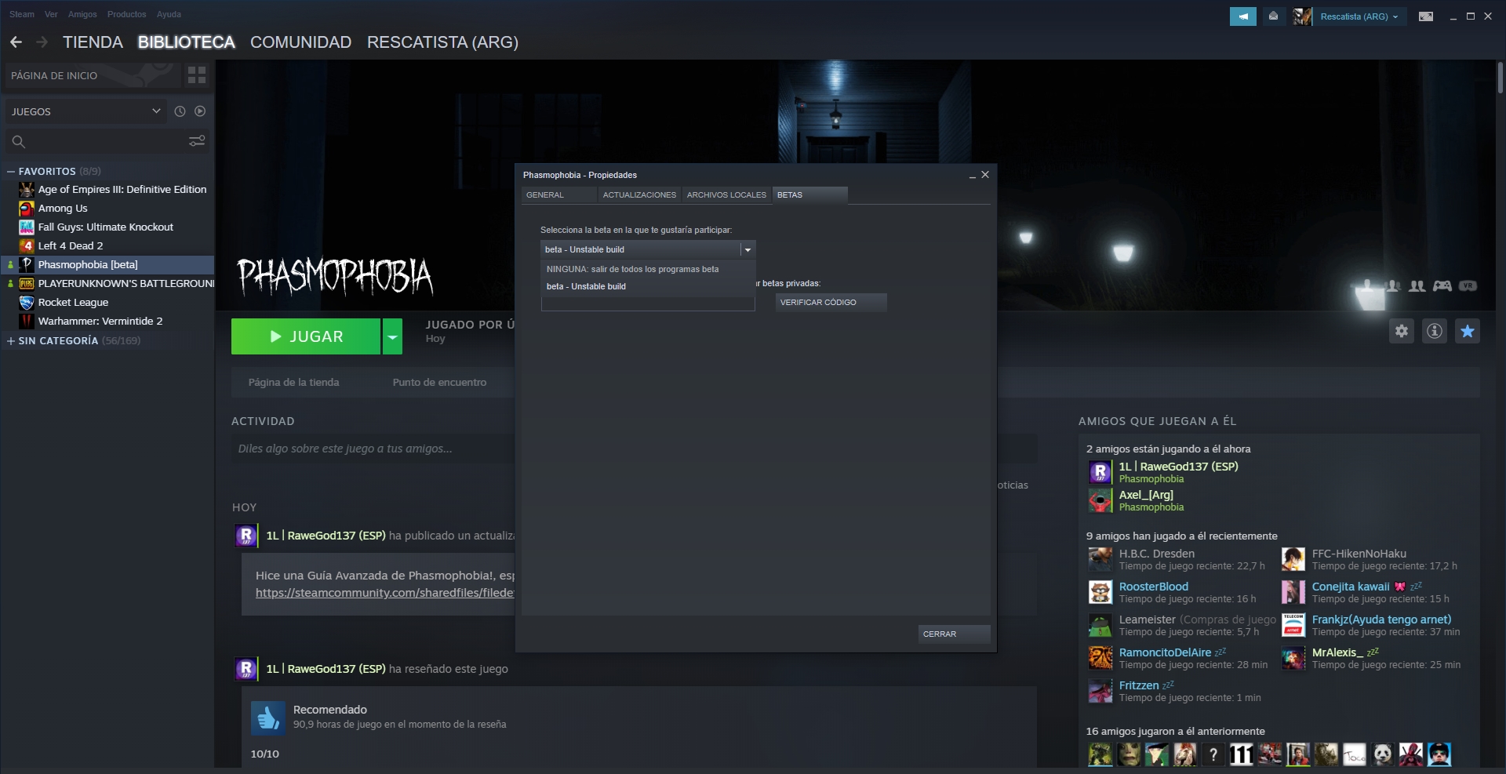Image resolution: width=1506 pixels, height=774 pixels.
Task: Click the VERIFICAR CÓDIGO button
Action: click(831, 302)
